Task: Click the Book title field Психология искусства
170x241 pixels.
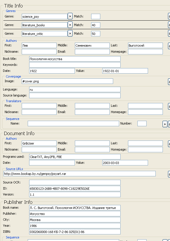Action: (x=75, y=59)
